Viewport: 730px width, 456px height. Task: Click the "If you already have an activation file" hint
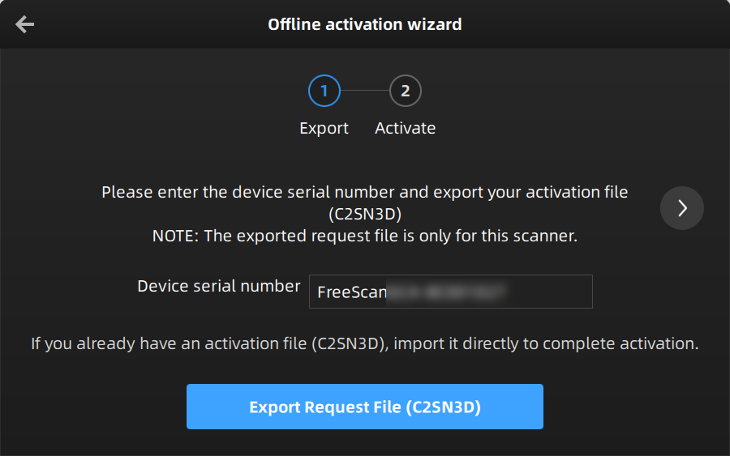tap(365, 343)
